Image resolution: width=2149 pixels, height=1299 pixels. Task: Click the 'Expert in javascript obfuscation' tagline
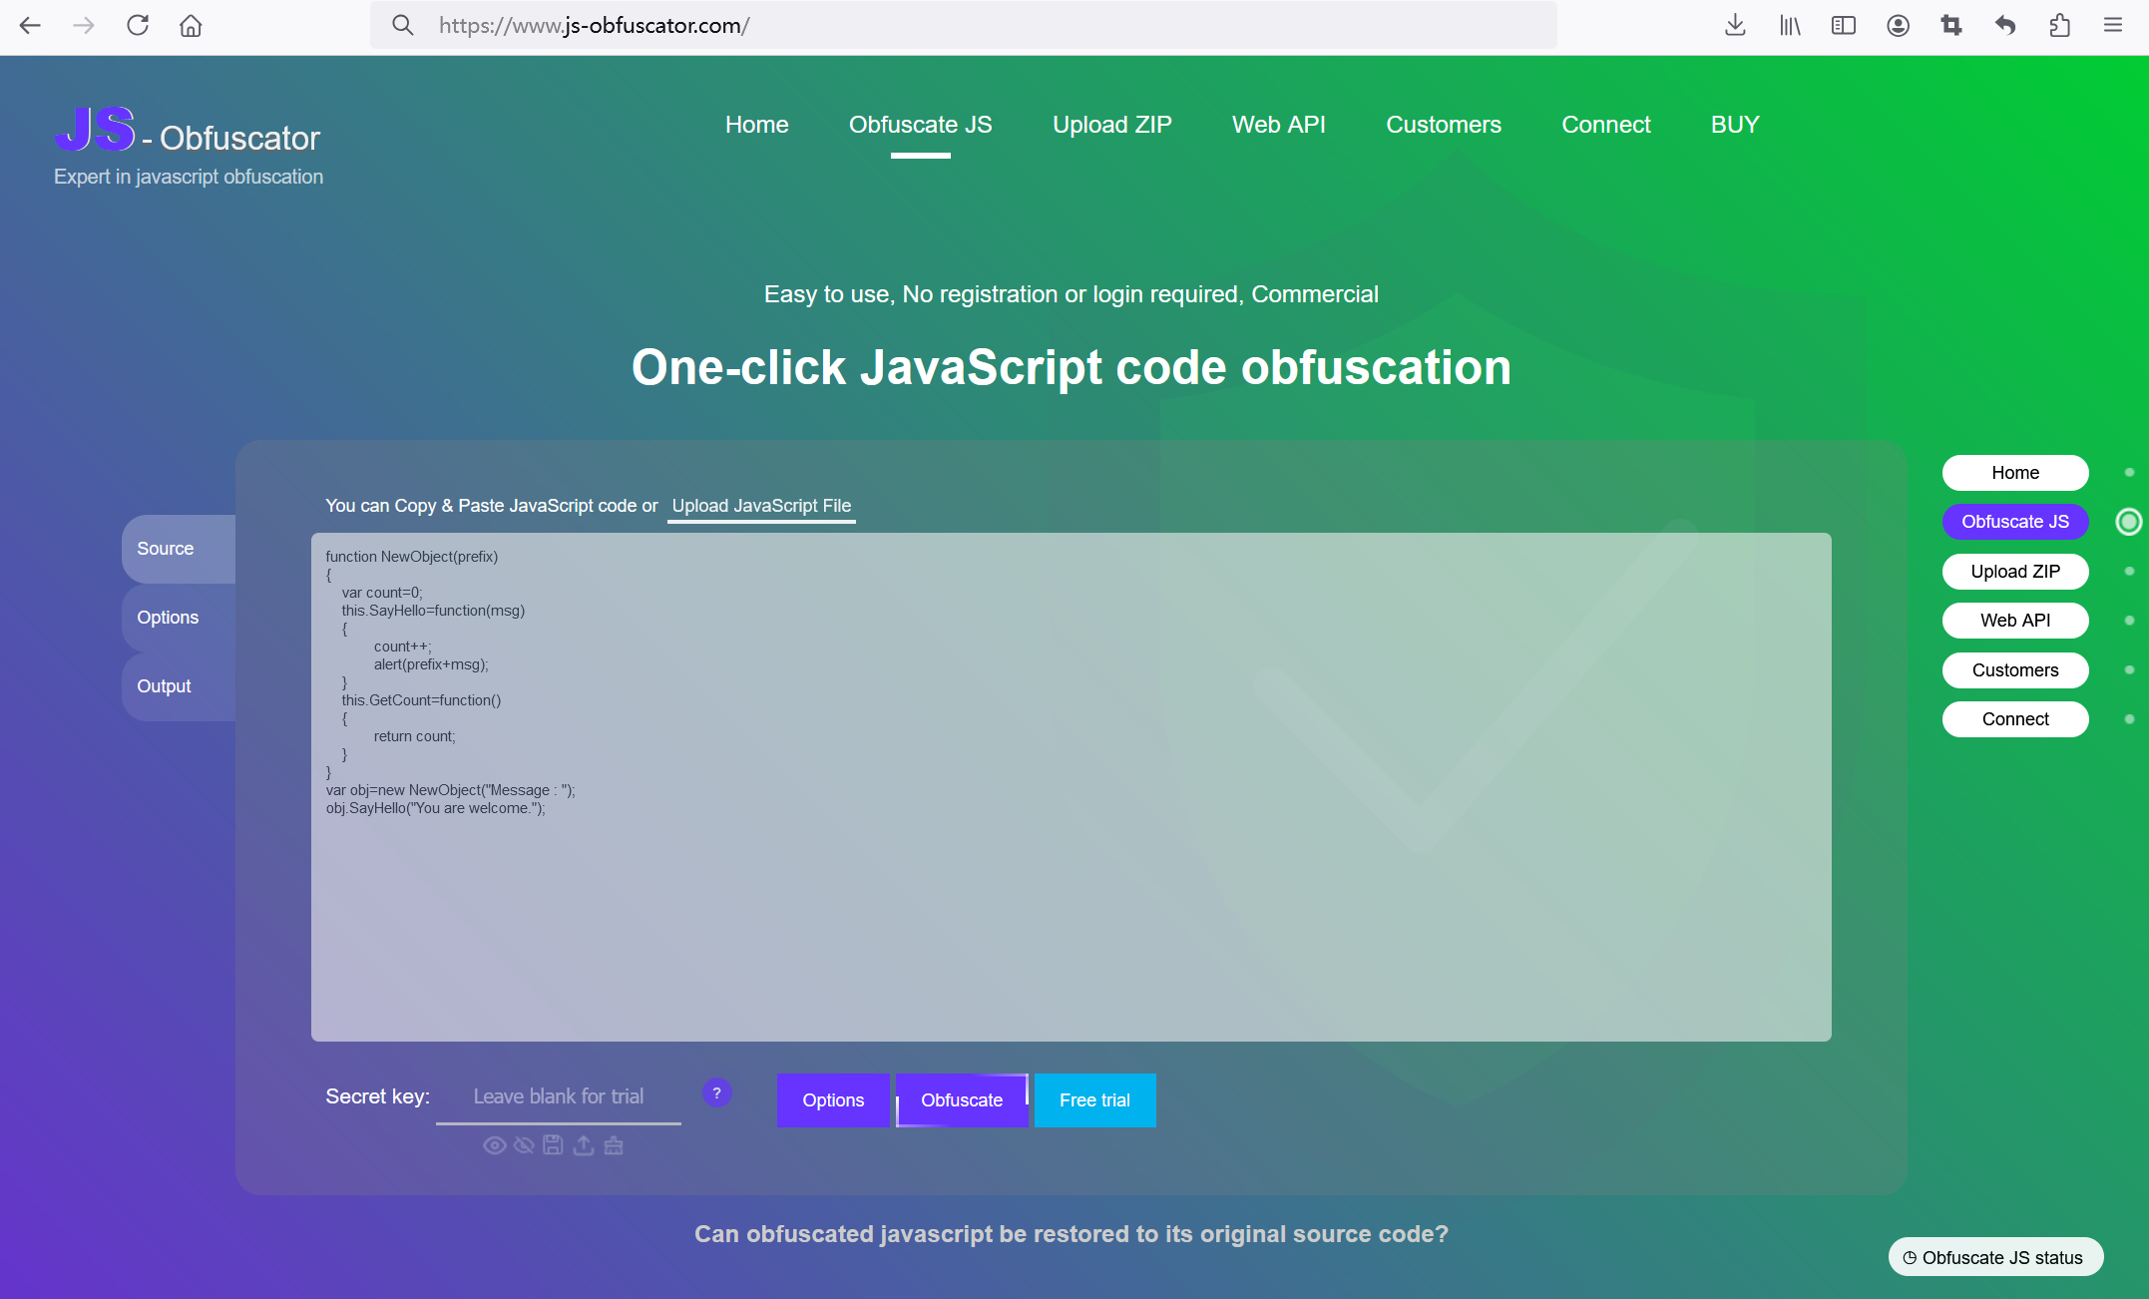189,177
